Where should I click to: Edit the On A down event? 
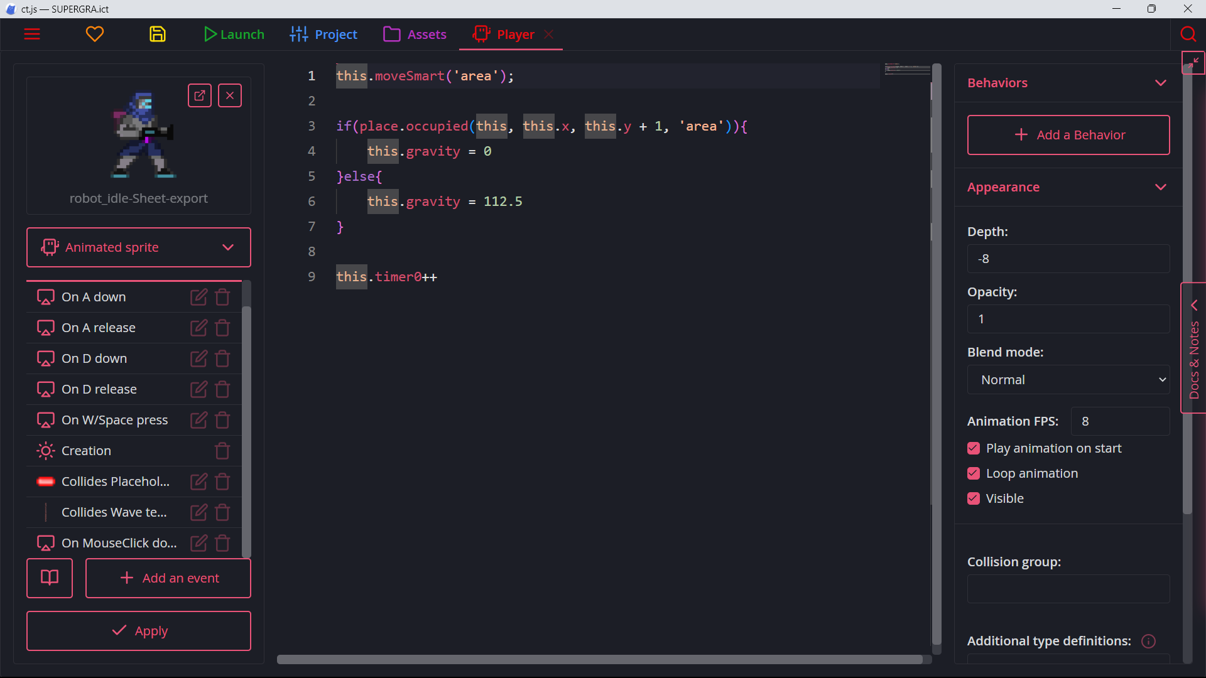198,297
